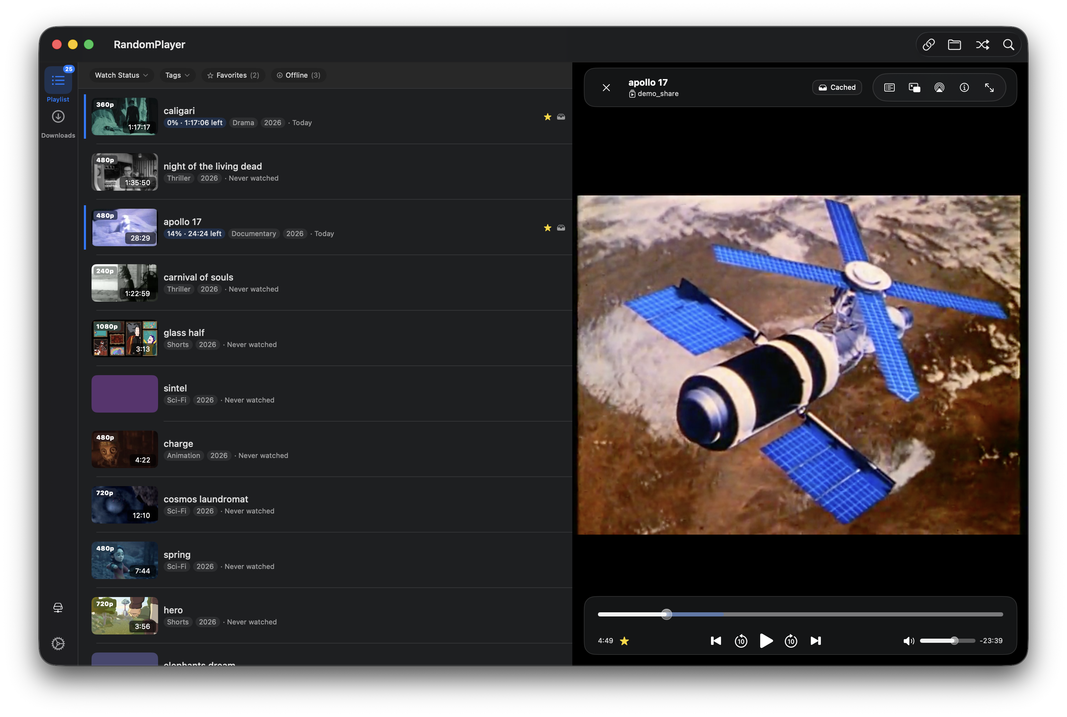
Task: Mute the player volume speaker icon
Action: [x=908, y=641]
